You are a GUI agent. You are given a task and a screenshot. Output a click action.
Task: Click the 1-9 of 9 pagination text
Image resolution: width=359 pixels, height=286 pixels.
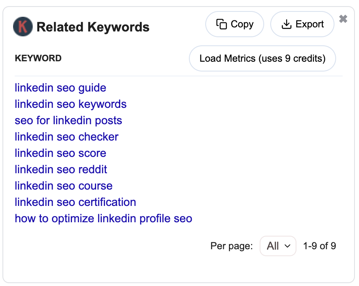click(319, 246)
